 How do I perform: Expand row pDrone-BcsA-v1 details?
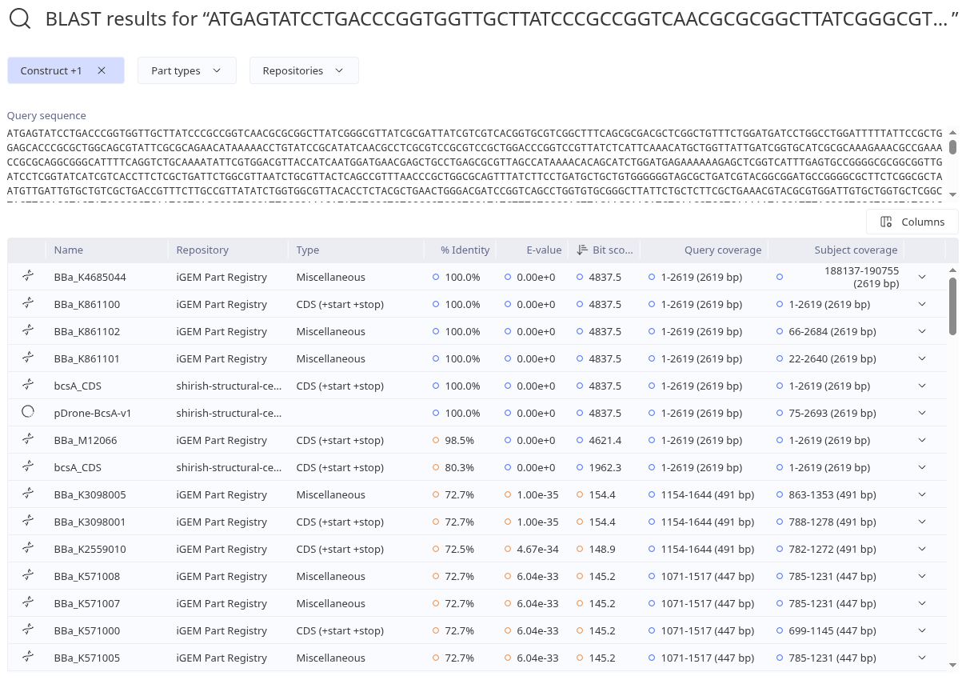(922, 413)
